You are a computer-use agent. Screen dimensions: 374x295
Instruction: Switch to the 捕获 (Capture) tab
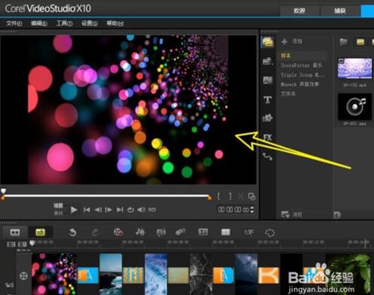tap(340, 11)
